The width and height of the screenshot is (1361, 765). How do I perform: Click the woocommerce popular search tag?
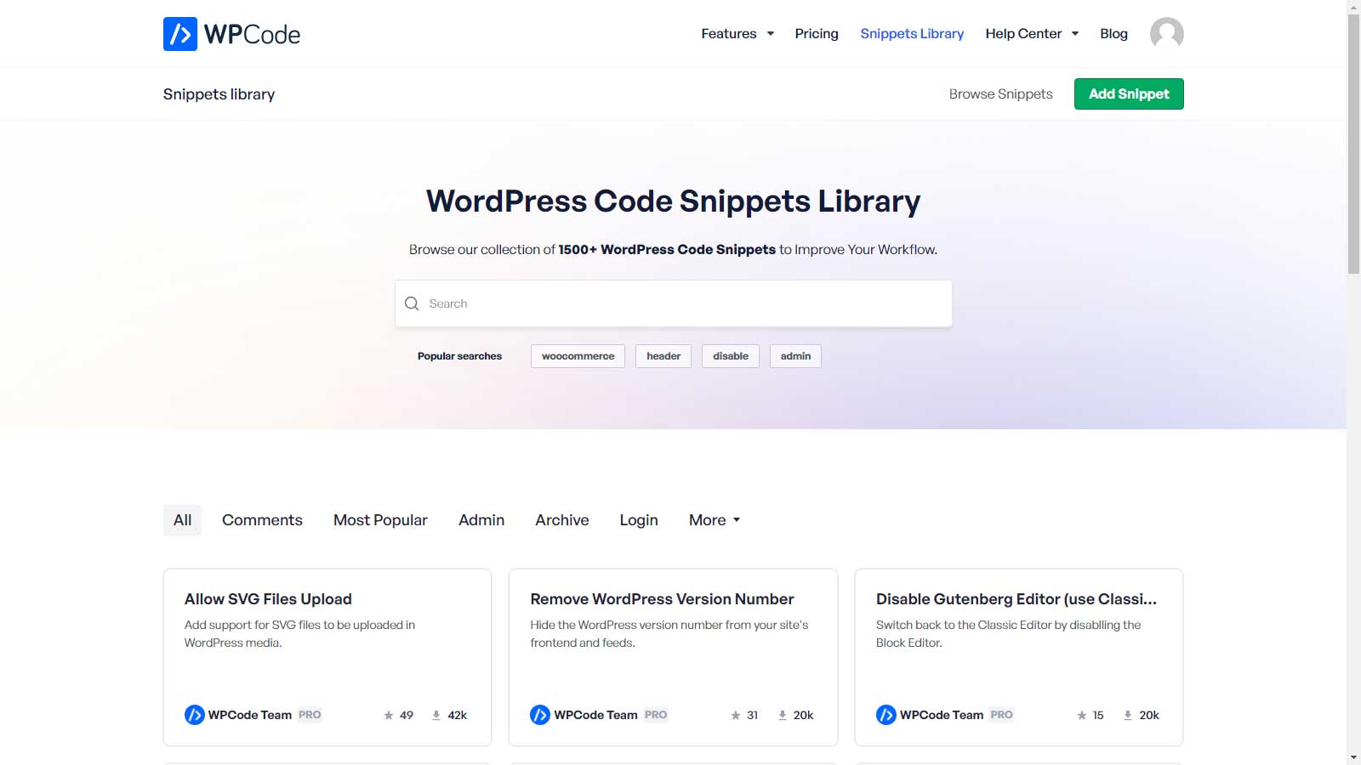tap(578, 356)
